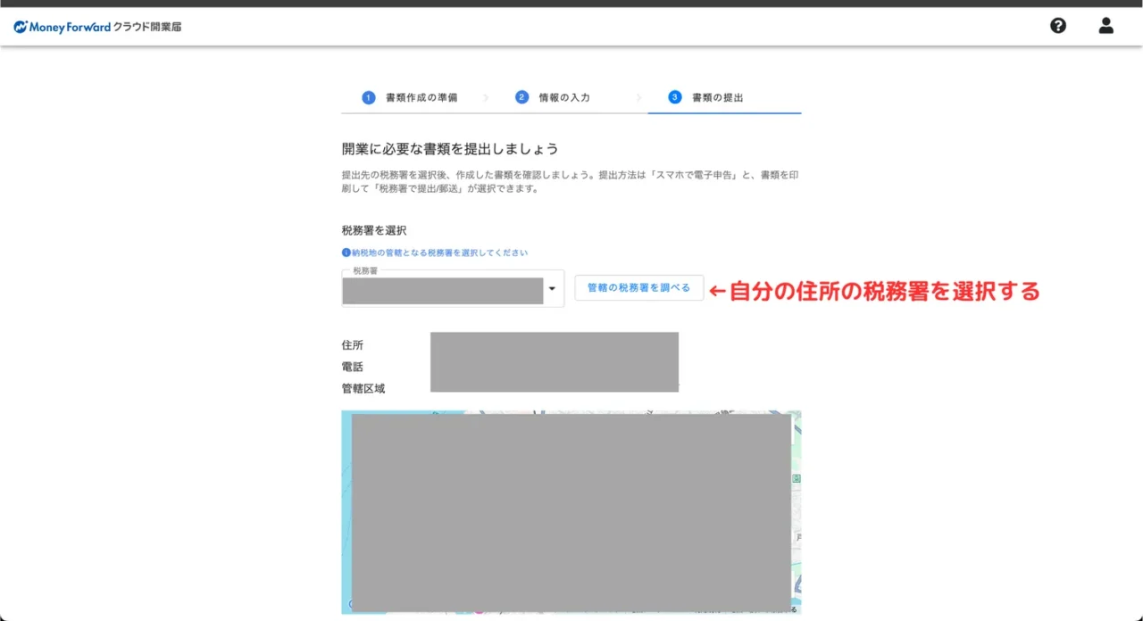
Task: Switch to the 情報の入力 step tab
Action: 563,97
